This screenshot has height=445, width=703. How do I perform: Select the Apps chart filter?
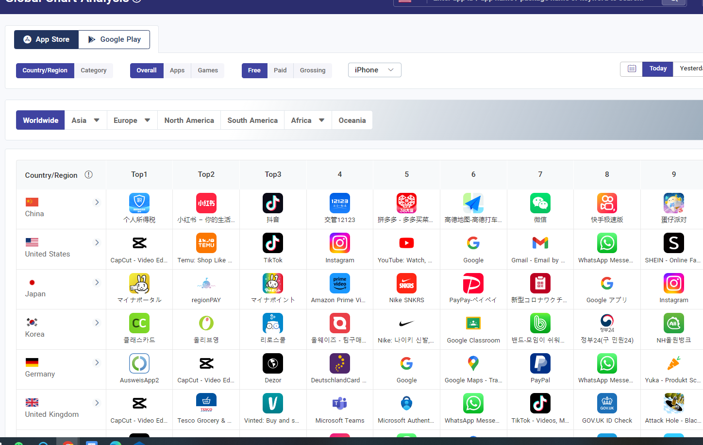(x=177, y=70)
